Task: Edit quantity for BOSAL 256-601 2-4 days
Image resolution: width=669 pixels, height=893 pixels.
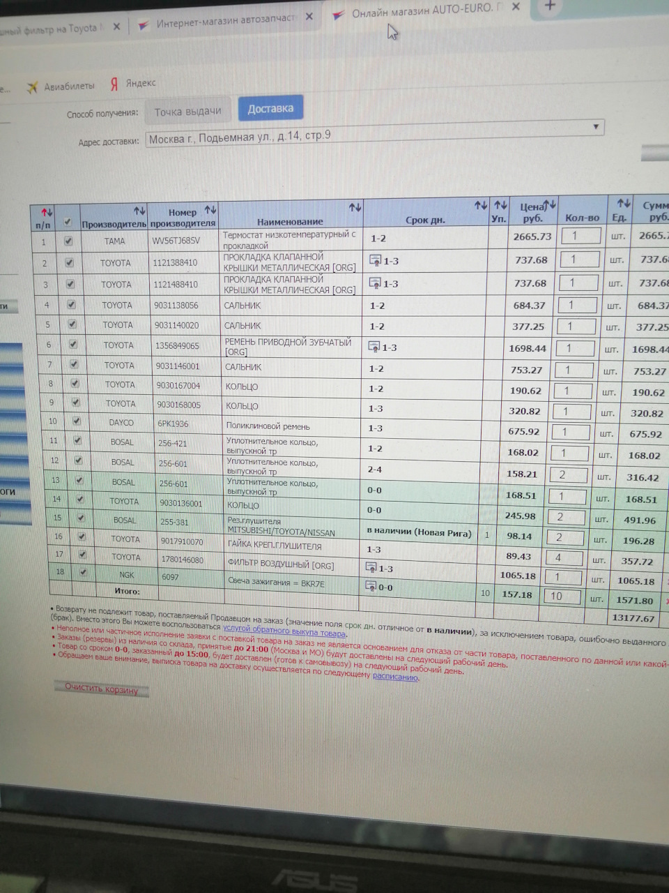Action: pos(568,474)
